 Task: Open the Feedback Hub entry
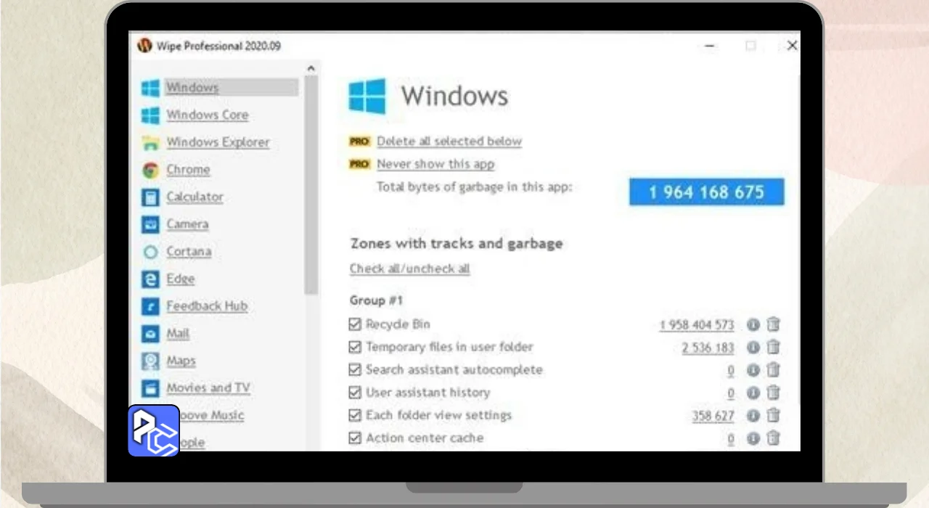207,306
